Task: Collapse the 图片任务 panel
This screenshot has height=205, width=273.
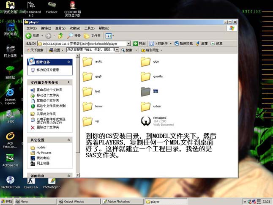Action: coord(68,62)
